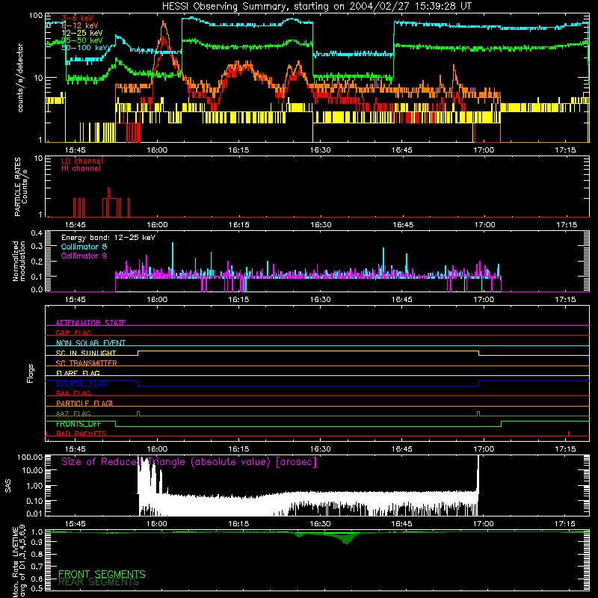Select the Collimator 8 legend label
Image resolution: width=598 pixels, height=598 pixels.
tap(84, 247)
